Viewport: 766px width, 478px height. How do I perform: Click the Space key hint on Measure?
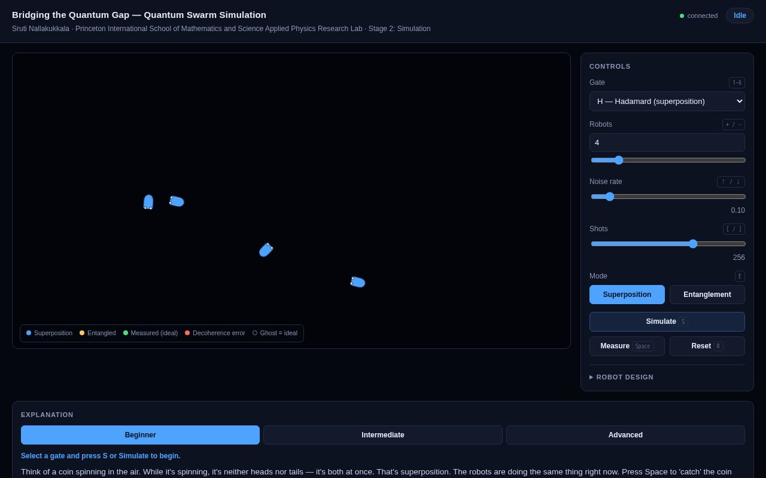pos(643,346)
